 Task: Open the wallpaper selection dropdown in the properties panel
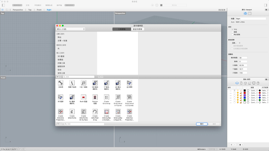coord(236,43)
